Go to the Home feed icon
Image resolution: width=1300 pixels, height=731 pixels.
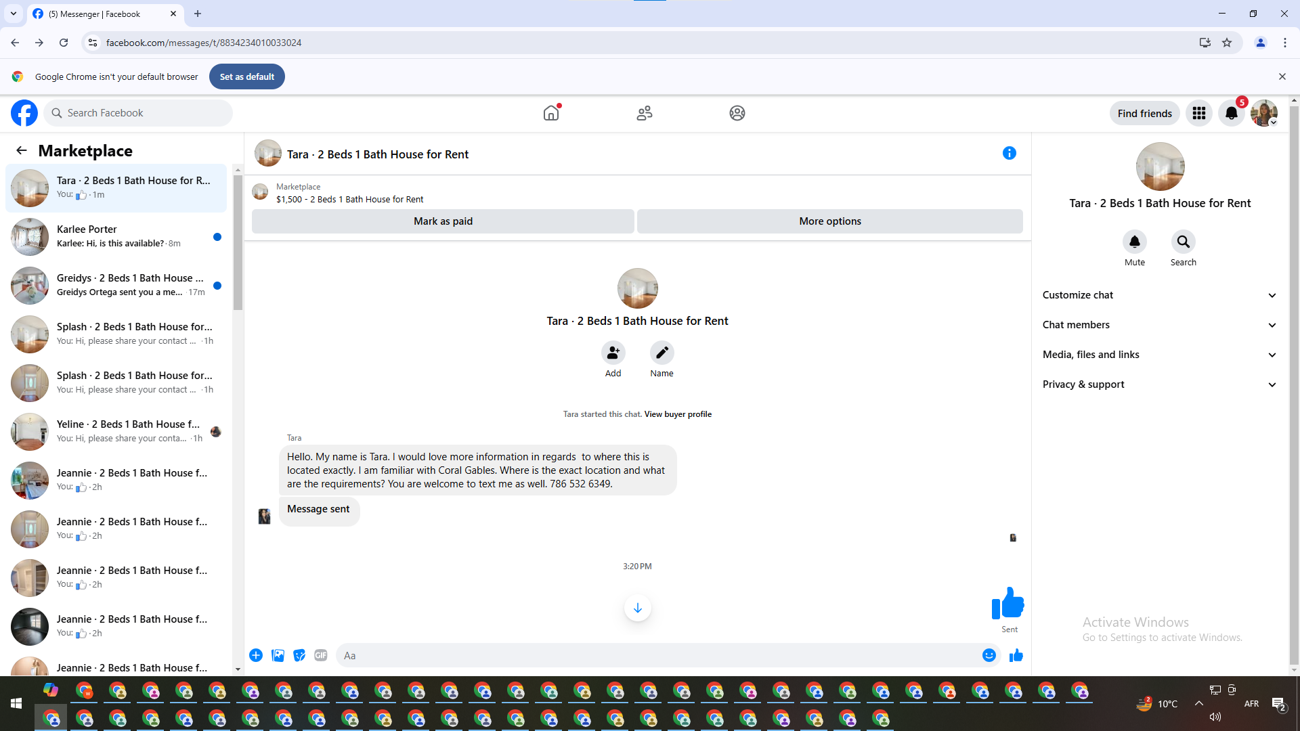tap(552, 113)
